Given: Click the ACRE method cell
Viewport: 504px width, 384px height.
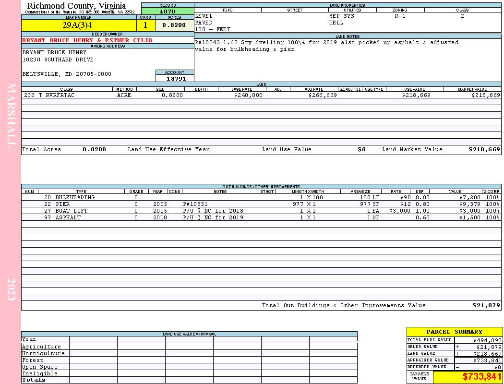Looking at the screenshot, I should click(124, 96).
